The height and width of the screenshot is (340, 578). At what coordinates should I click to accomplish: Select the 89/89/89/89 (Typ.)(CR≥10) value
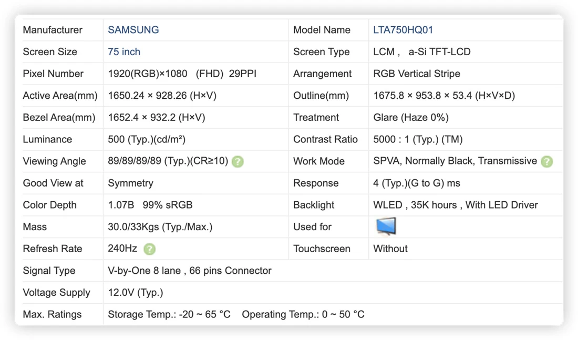[x=168, y=161]
